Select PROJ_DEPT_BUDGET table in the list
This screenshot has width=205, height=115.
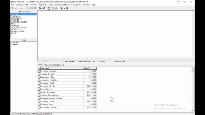tap(19, 27)
